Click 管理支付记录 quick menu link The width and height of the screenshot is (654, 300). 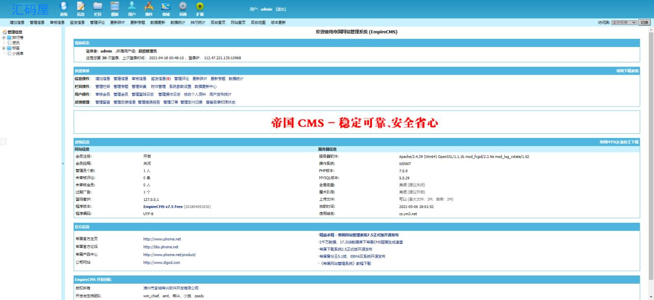[192, 102]
